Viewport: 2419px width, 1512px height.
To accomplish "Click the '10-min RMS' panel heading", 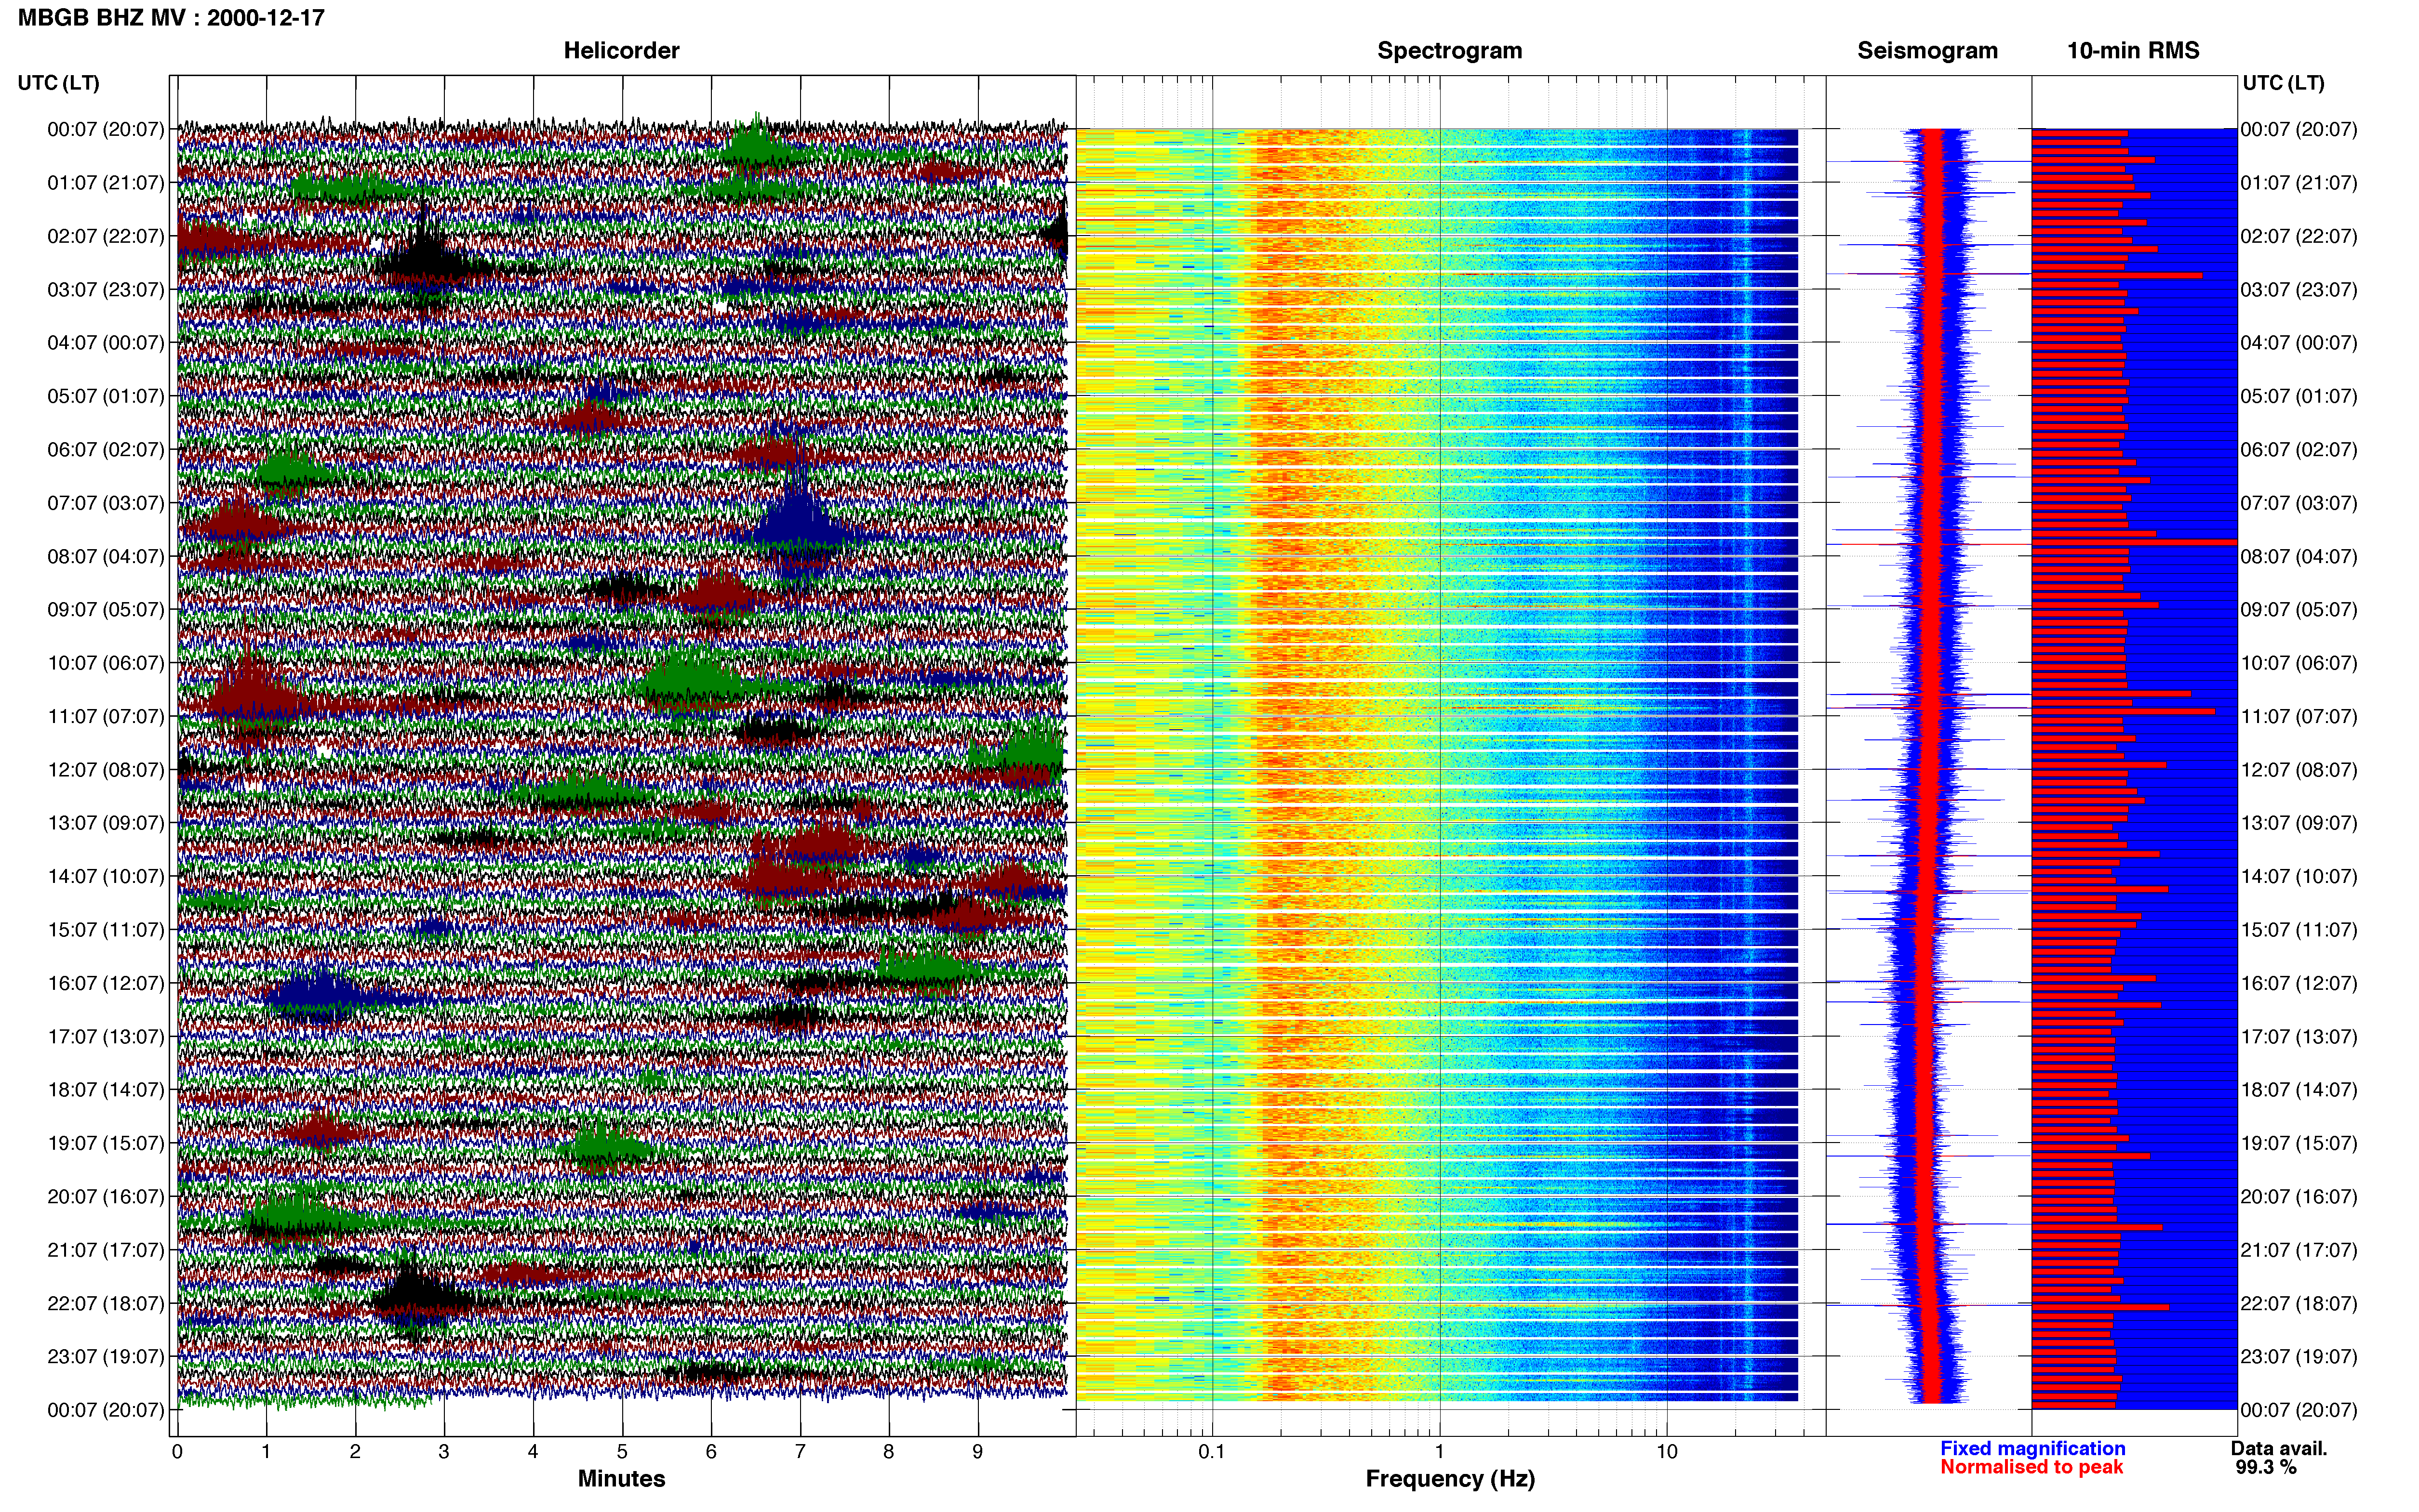I will [x=2133, y=50].
